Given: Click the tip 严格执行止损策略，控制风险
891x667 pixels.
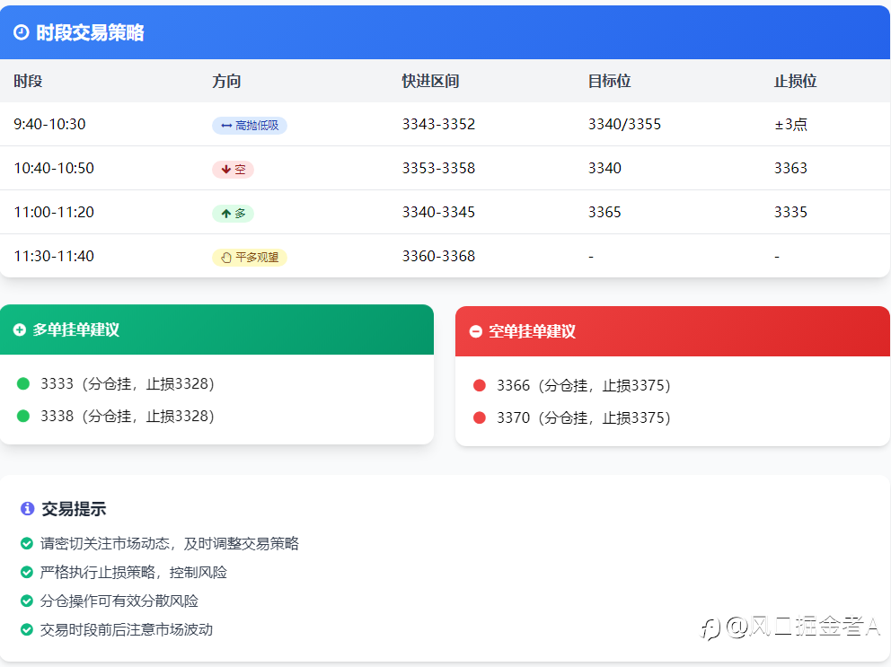Looking at the screenshot, I should pos(134,573).
